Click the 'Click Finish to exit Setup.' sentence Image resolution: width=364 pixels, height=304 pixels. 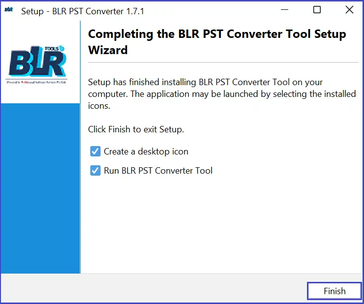136,129
